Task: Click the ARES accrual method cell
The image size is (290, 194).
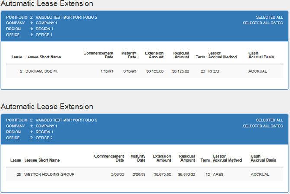Action: pyautogui.click(x=218, y=175)
